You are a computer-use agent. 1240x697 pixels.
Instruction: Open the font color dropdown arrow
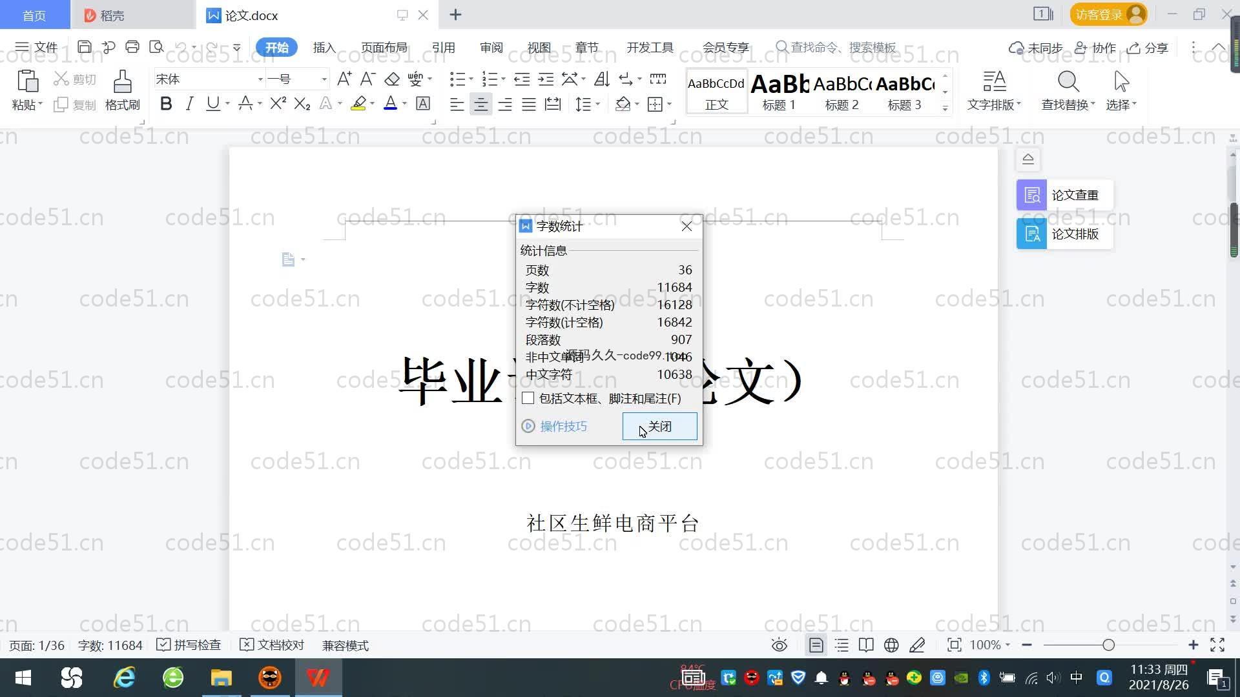pos(405,104)
